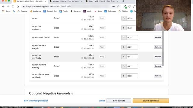
Task: Open the Coinbase bookmark
Action: click(x=110, y=11)
